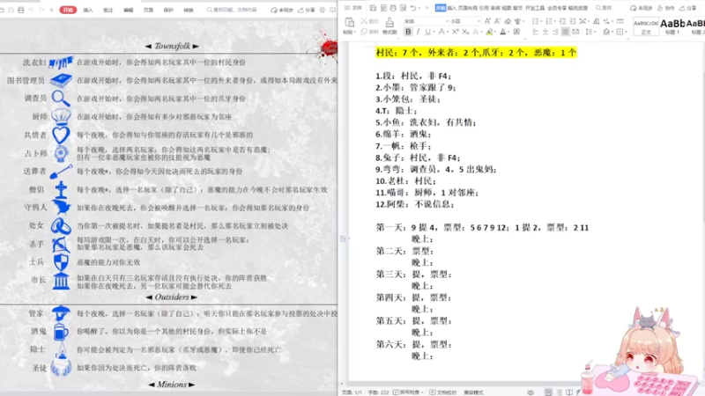This screenshot has width=705, height=396.
Task: Click the Print Preview icon in Writer
Action: coord(403,8)
